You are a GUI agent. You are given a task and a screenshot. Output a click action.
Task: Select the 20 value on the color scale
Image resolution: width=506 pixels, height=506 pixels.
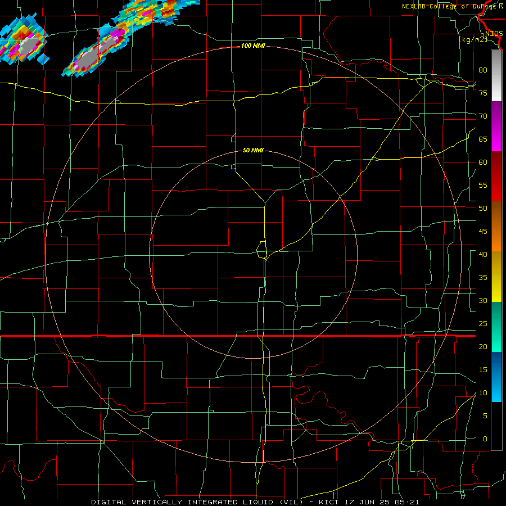[x=483, y=346]
